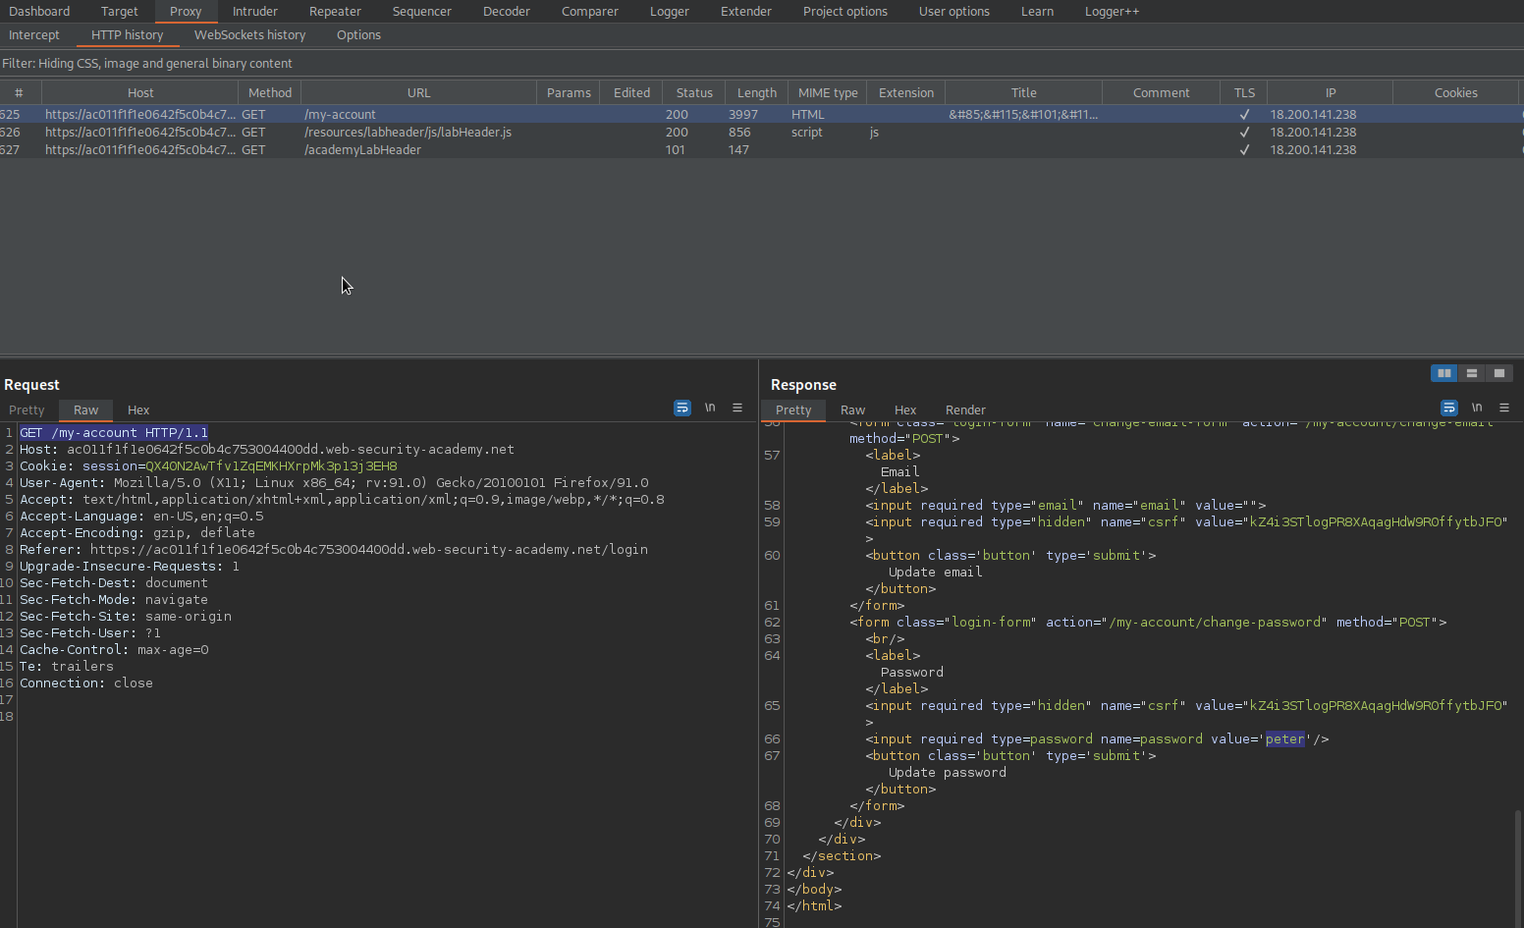Sort history by Comment column
This screenshot has height=928, width=1524.
coord(1162,92)
